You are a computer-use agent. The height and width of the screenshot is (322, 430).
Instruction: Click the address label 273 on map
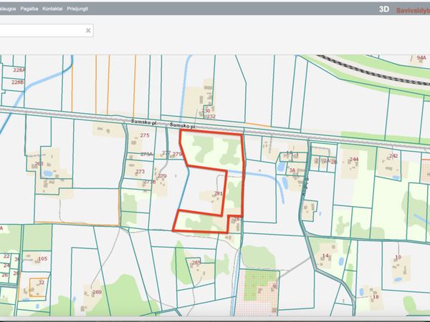click(x=140, y=172)
